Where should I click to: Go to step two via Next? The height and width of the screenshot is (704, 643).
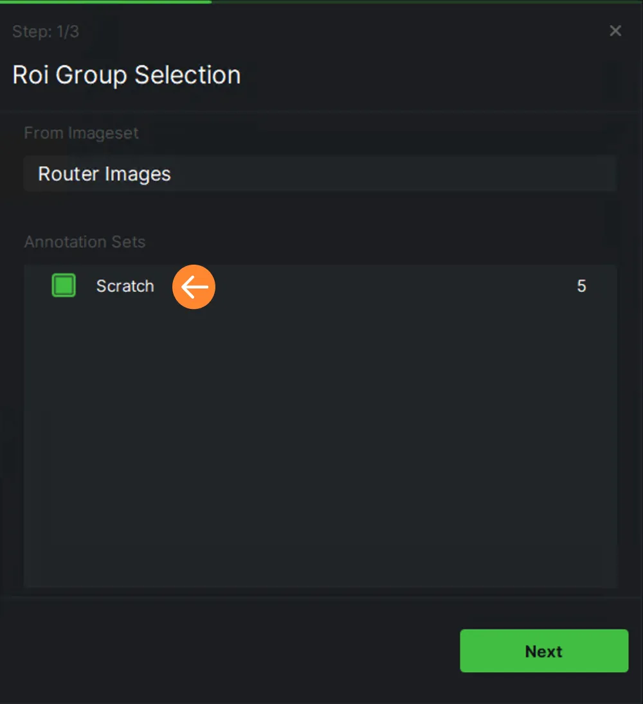(544, 651)
